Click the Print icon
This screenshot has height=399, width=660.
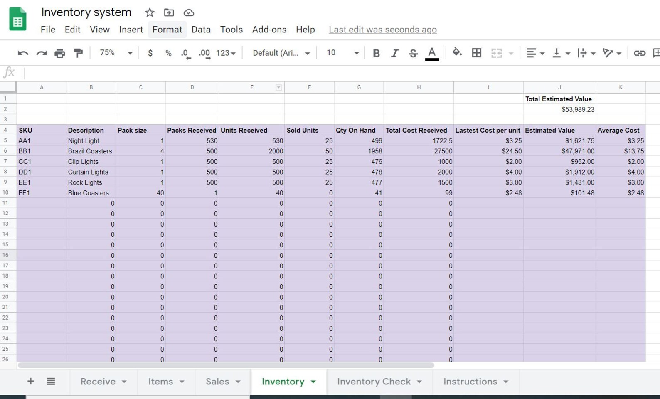point(60,53)
